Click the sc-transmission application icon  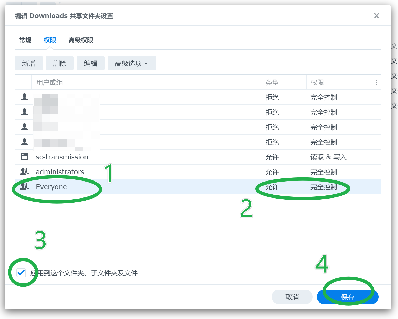click(x=24, y=157)
